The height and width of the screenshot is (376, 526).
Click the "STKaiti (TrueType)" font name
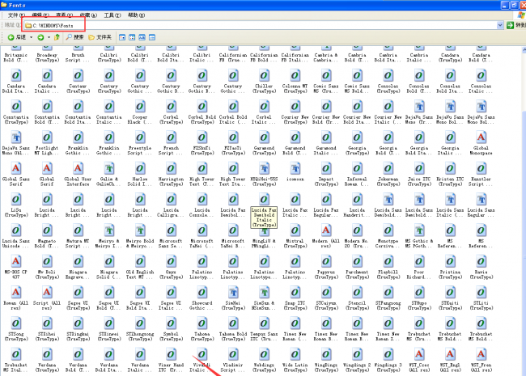(450, 306)
